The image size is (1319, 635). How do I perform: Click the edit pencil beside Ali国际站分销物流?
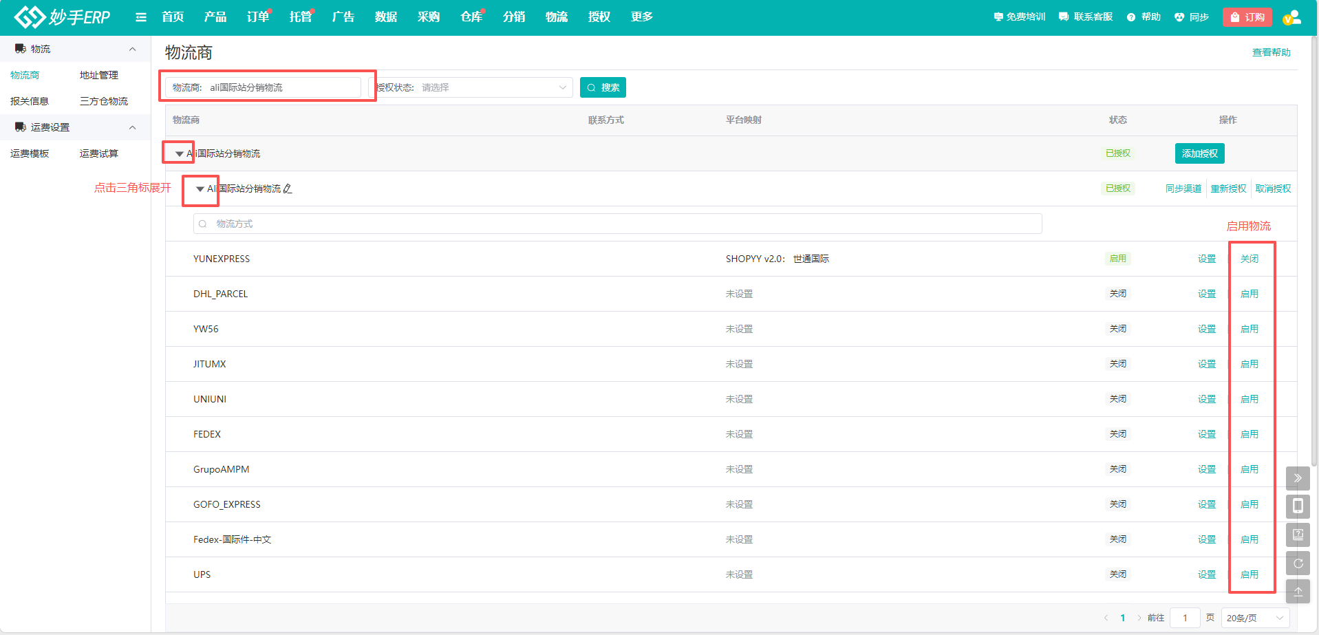tap(288, 189)
